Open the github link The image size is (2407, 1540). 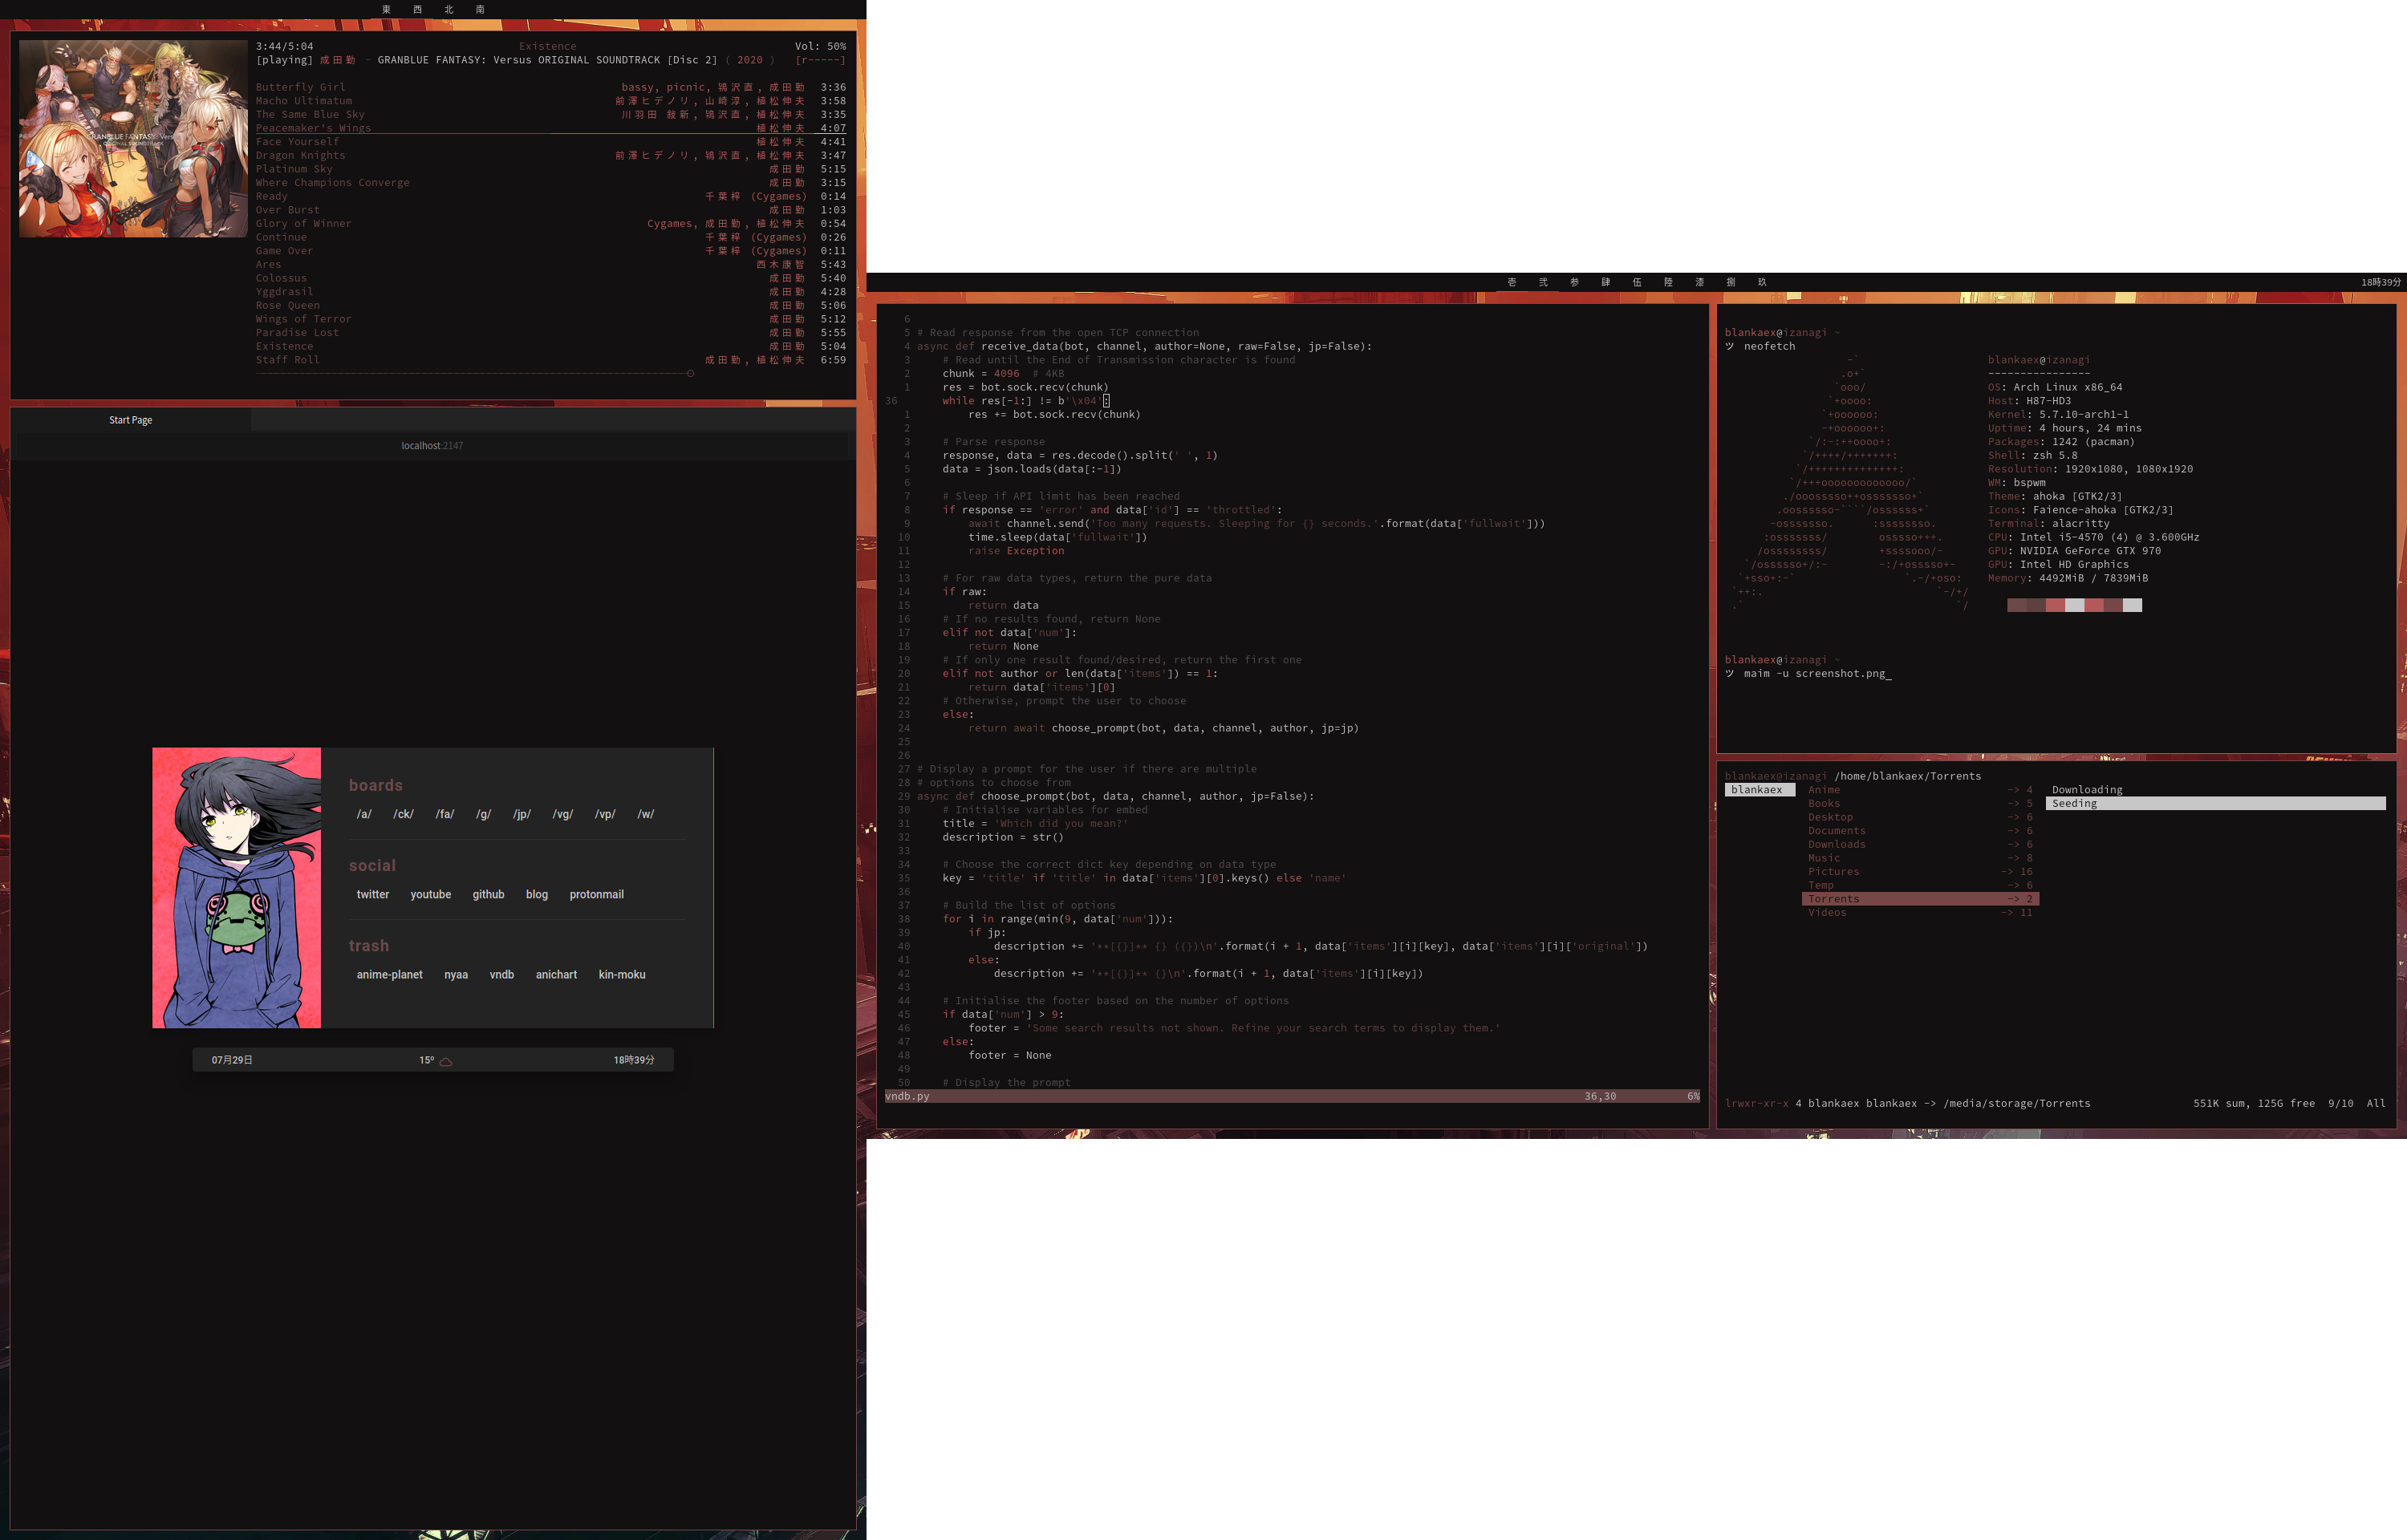pos(488,894)
